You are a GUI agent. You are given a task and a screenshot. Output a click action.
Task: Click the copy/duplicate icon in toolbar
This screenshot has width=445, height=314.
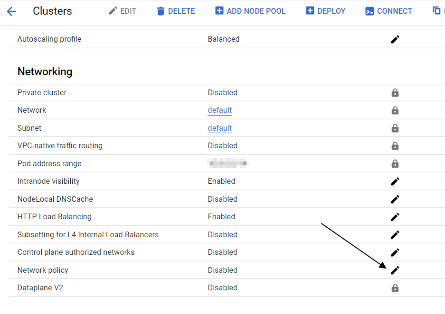pyautogui.click(x=436, y=11)
